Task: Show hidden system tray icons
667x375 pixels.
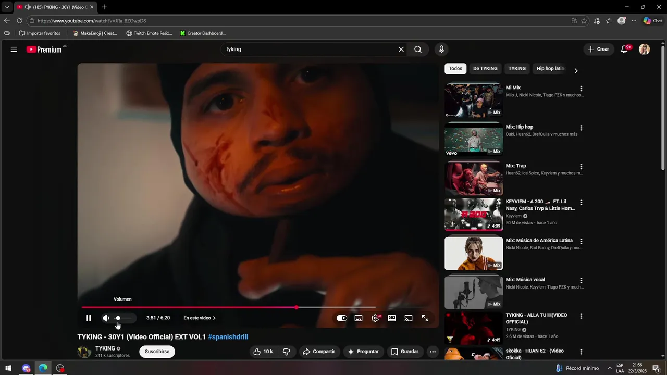Action: [x=609, y=368]
